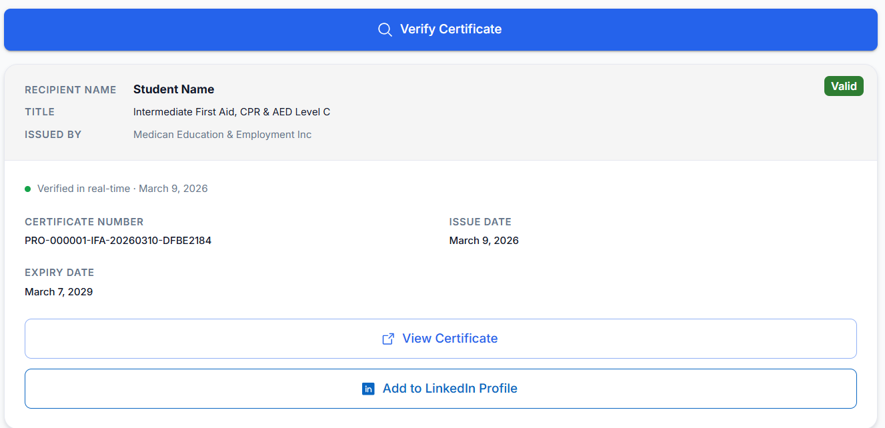
Task: Click Add to LinkedIn Profile
Action: pos(440,388)
